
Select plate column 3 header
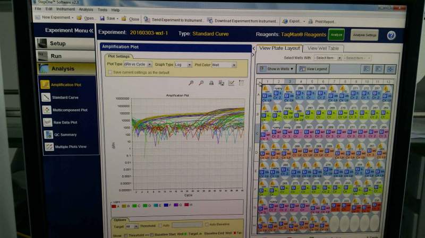(x=290, y=82)
